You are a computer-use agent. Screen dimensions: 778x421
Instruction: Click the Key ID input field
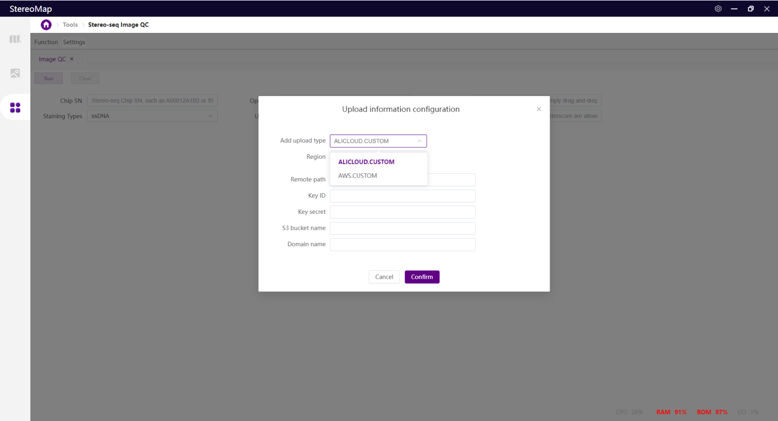402,196
